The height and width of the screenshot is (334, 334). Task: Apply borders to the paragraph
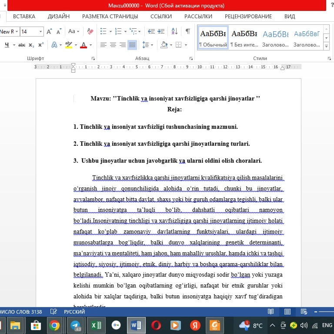click(178, 45)
